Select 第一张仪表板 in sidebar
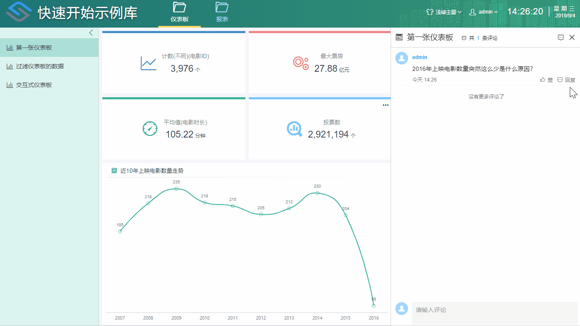580x326 pixels. [34, 48]
